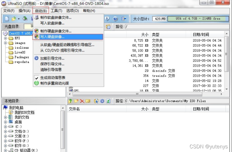The height and width of the screenshot is (152, 232).
Task: Click the upper 路径 path field showing /
Action: coord(177,26)
